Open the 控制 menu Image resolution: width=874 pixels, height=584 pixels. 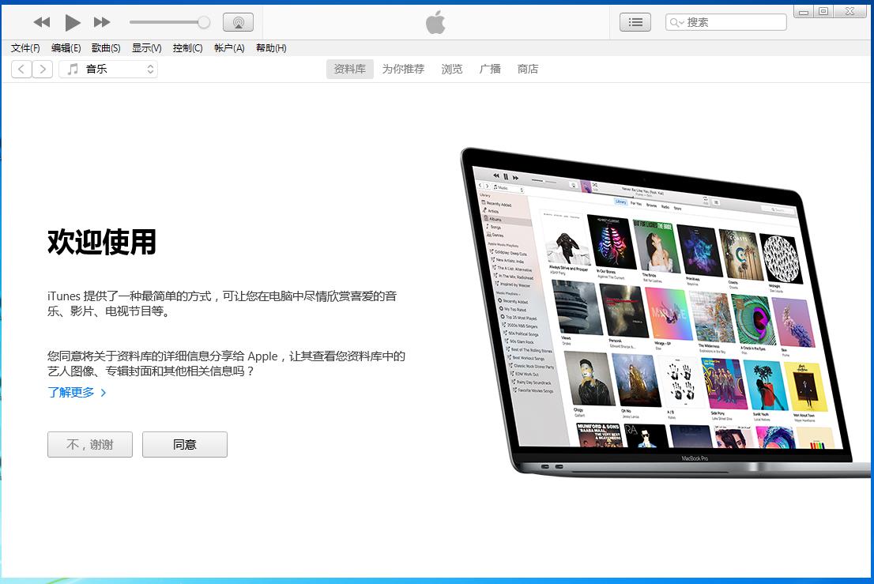click(x=187, y=47)
